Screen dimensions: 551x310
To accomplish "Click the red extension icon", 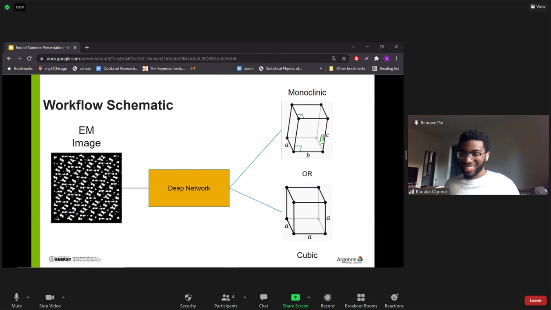I will (356, 58).
